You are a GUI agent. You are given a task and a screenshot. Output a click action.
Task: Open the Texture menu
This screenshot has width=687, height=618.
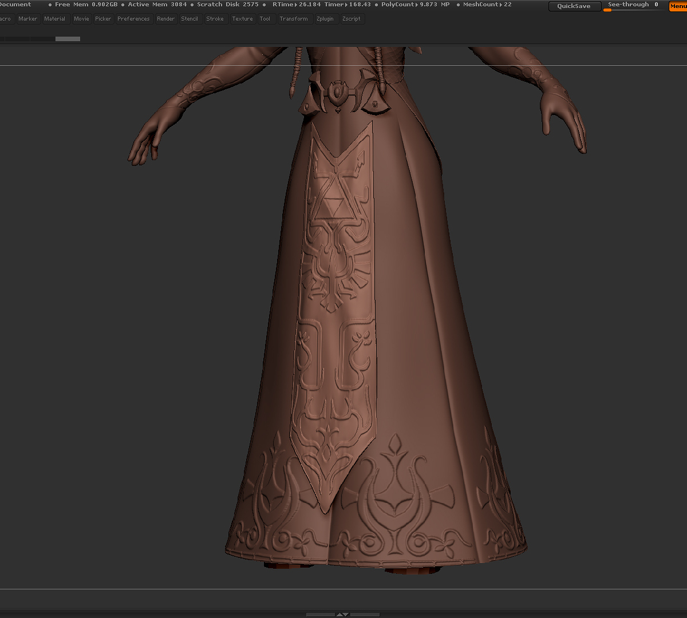(242, 19)
